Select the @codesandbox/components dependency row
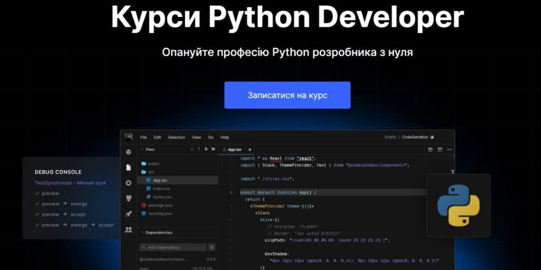 (178, 259)
